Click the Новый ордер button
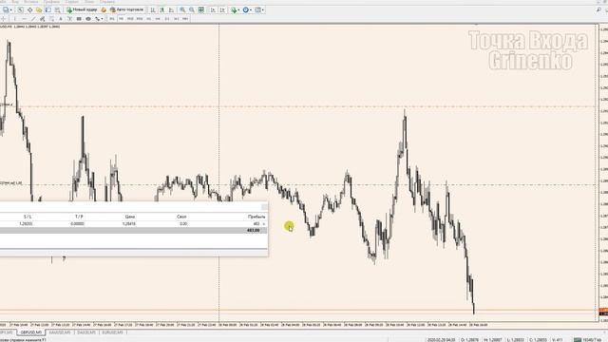Image resolution: width=608 pixels, height=342 pixels. tap(82, 9)
